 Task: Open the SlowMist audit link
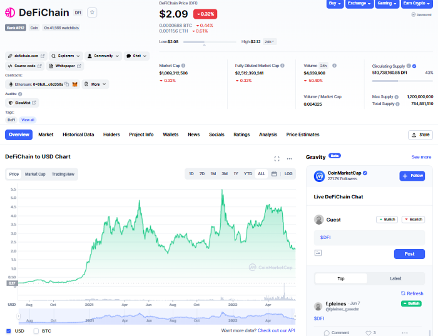[22, 103]
